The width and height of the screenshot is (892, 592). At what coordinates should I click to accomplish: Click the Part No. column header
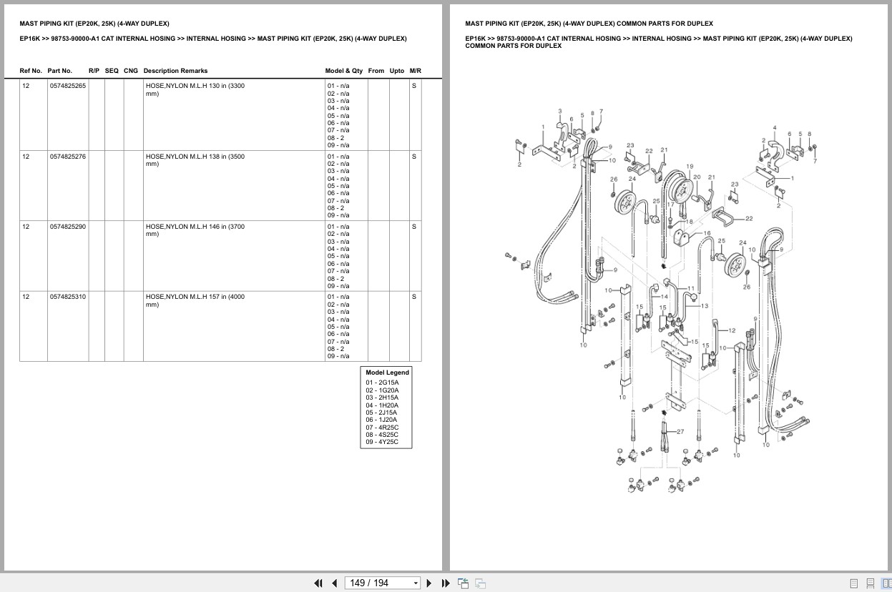pos(60,71)
